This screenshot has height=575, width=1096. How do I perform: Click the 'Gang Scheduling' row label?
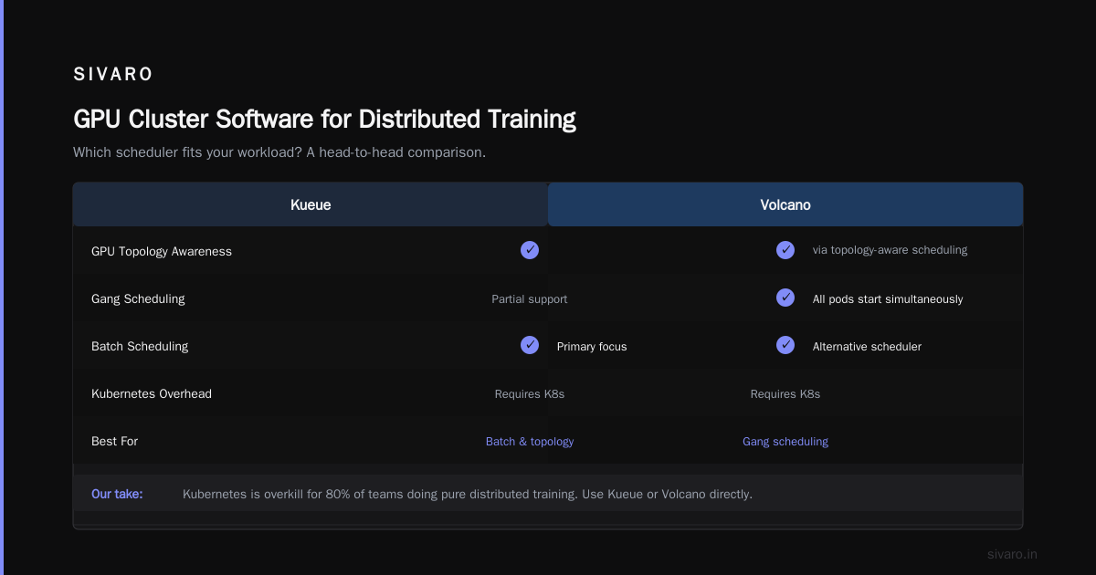tap(138, 299)
